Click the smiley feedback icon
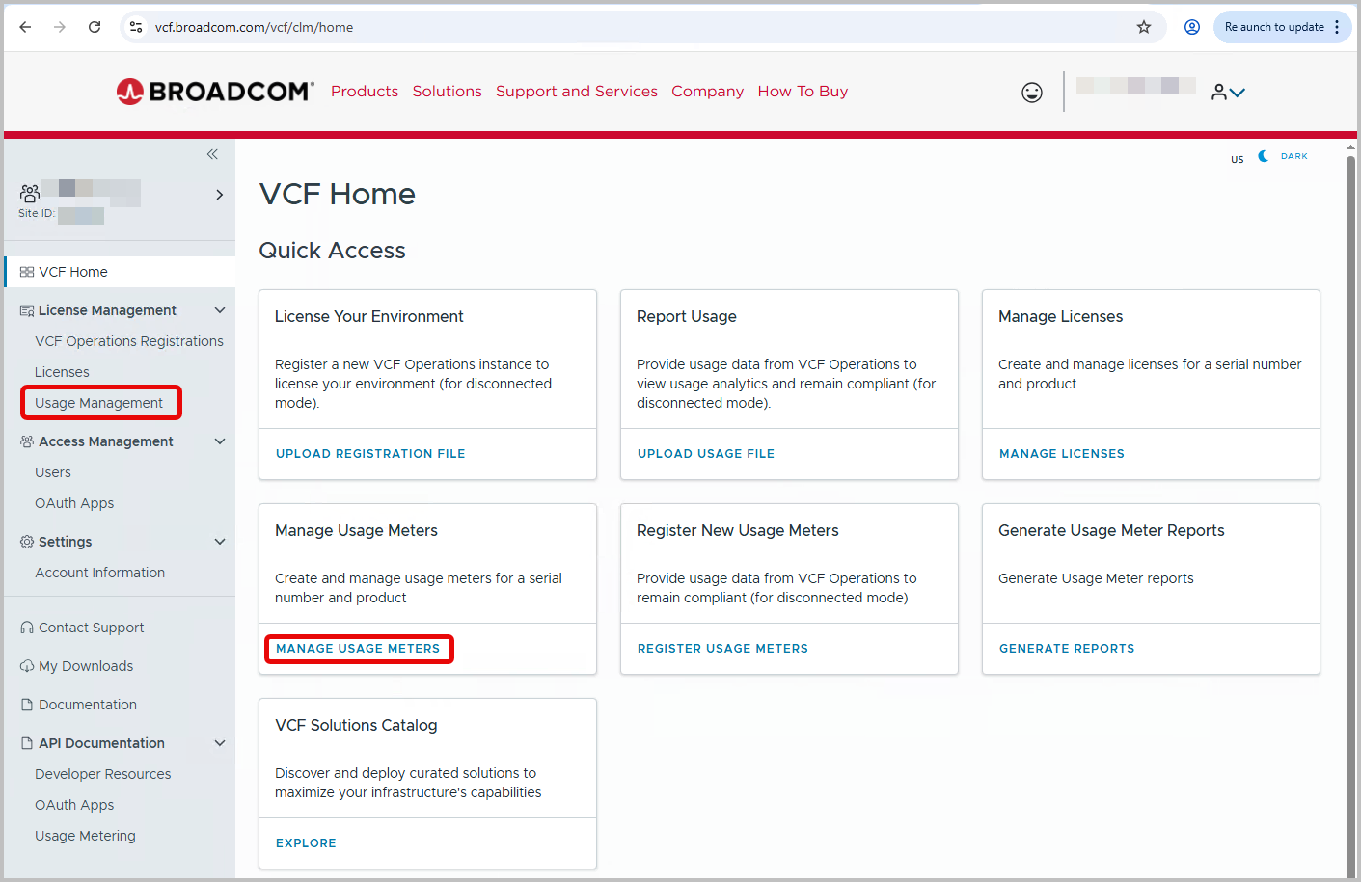Image resolution: width=1361 pixels, height=882 pixels. (1032, 93)
